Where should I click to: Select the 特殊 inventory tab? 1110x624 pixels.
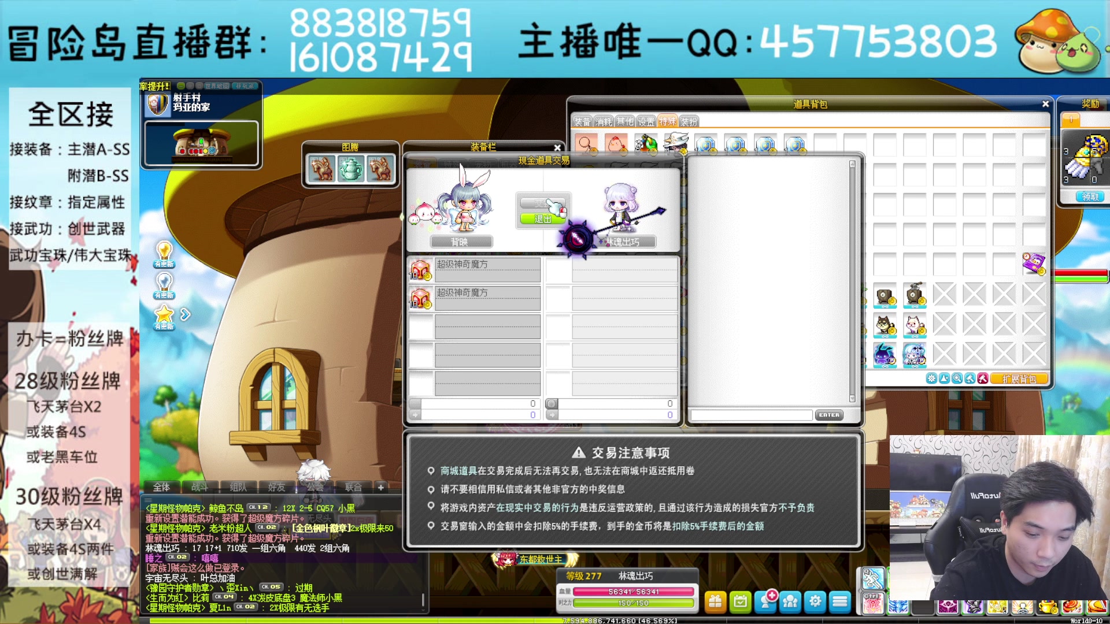coord(667,121)
